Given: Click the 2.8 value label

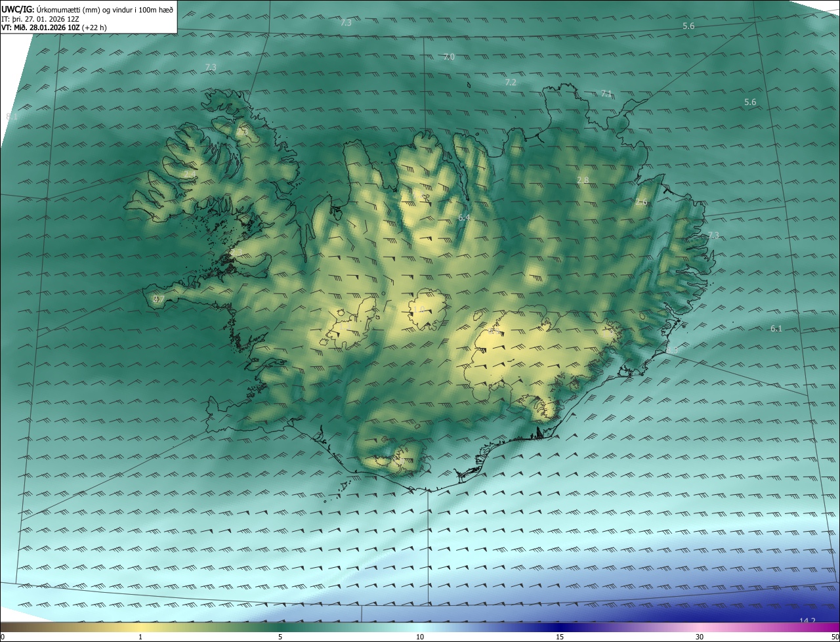Looking at the screenshot, I should click(x=583, y=180).
